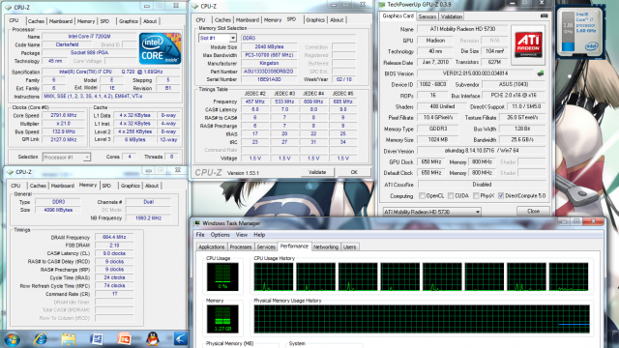Image resolution: width=619 pixels, height=348 pixels.
Task: Click the 'Clarksfield' code name value
Action: [67, 44]
